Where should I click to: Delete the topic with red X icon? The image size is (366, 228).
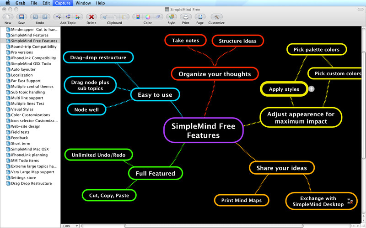point(91,17)
